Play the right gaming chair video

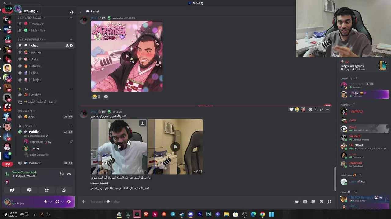point(175,147)
